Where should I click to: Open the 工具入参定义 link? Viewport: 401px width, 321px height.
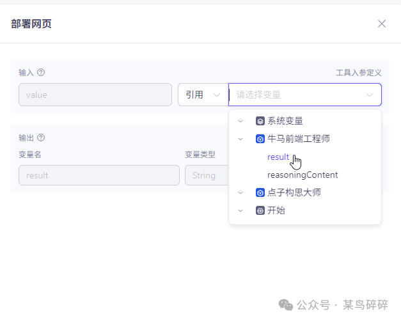[359, 73]
